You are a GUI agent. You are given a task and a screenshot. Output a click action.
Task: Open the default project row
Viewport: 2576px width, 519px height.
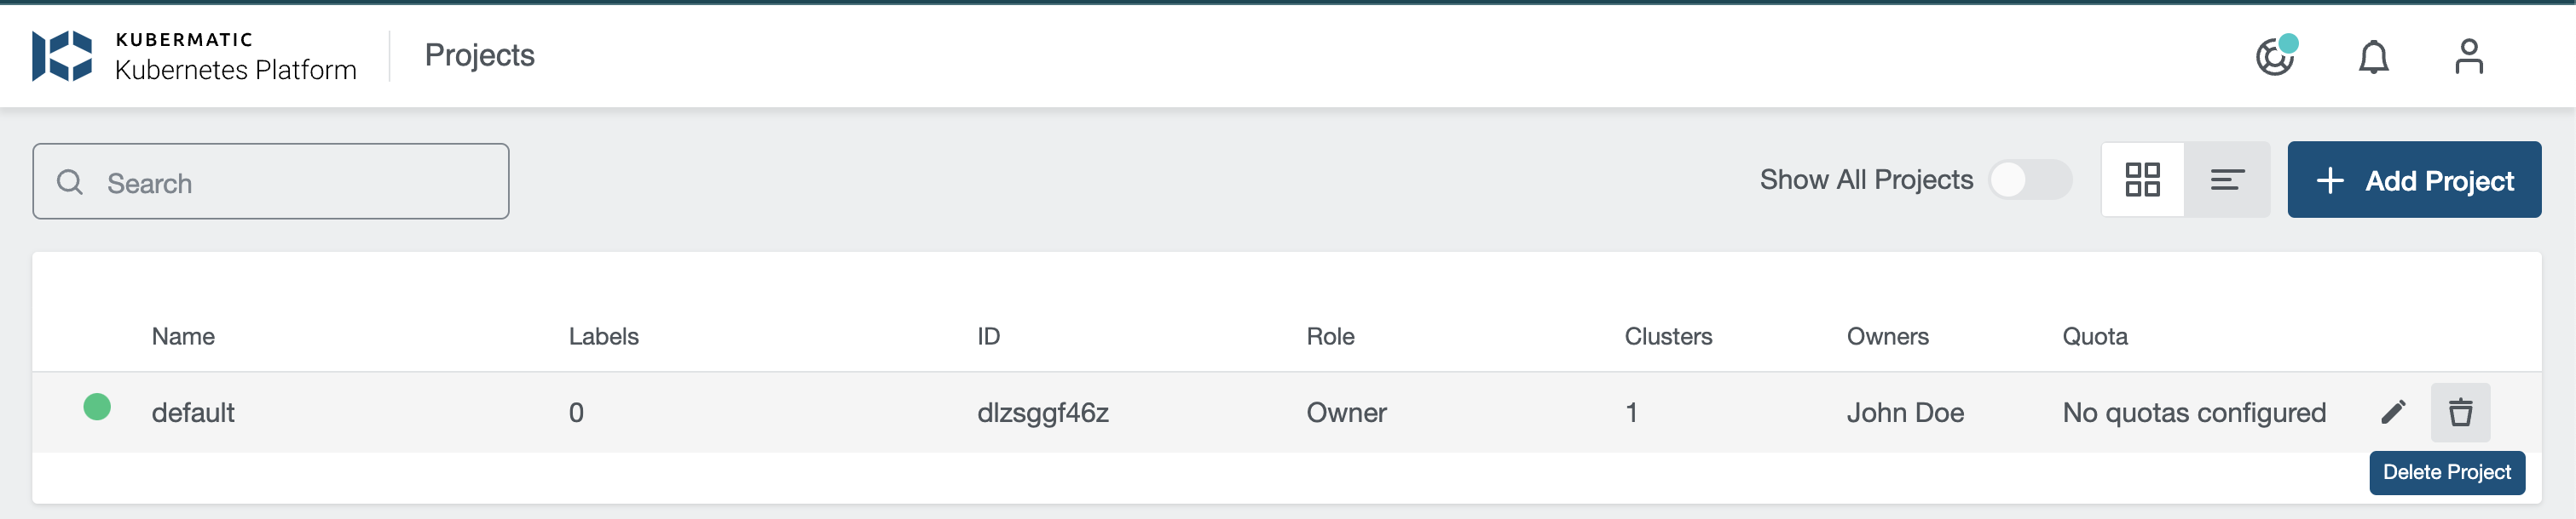tap(193, 412)
